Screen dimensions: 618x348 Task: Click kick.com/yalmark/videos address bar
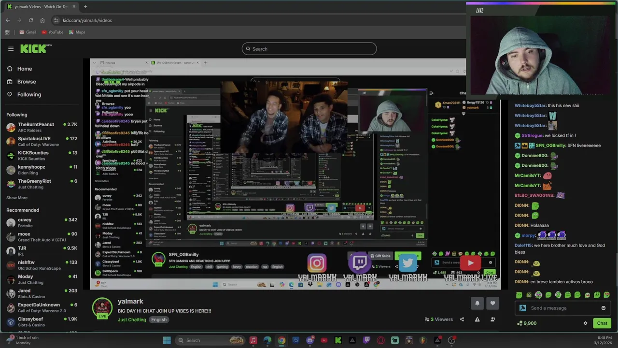[x=87, y=20]
